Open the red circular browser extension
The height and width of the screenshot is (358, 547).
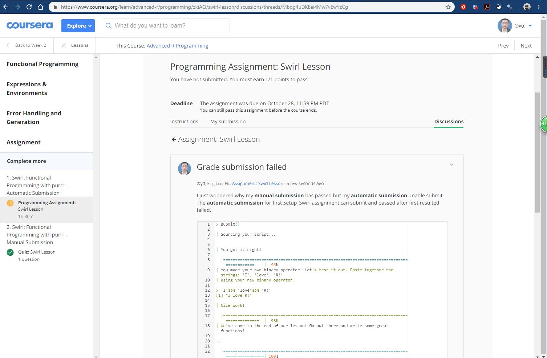point(463,7)
